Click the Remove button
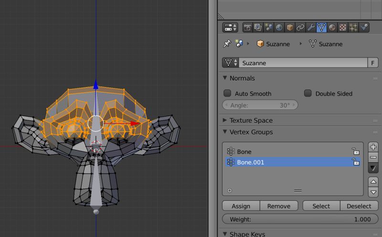Screen dimensions: 382x237 click(x=279, y=206)
